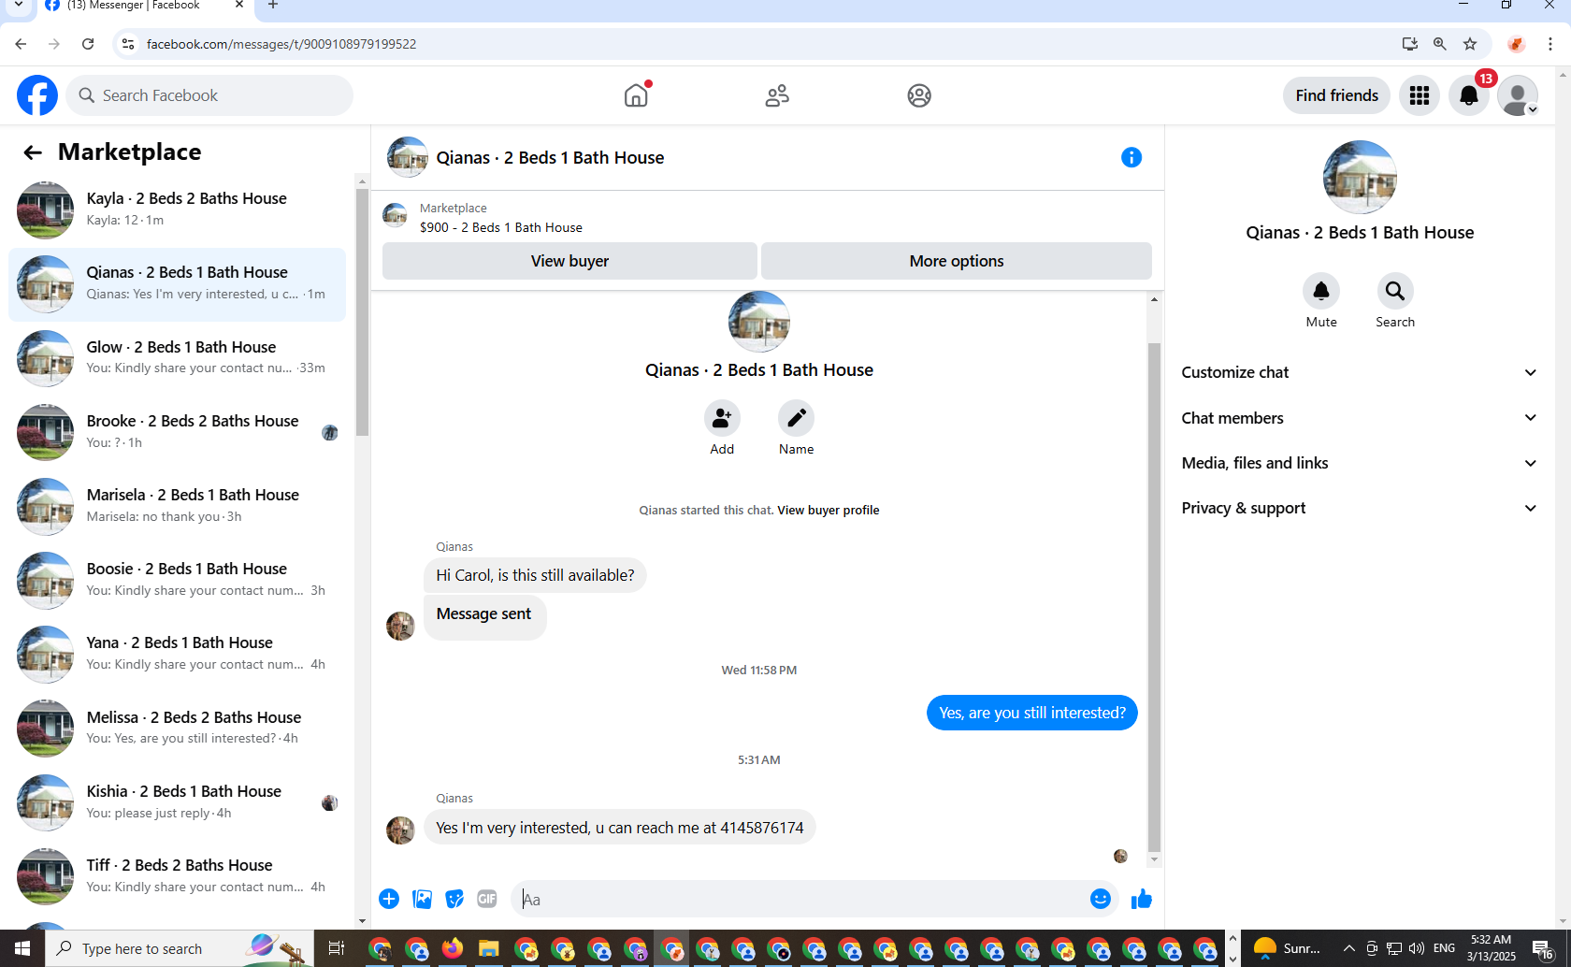
Task: Click the address bar URL
Action: click(281, 44)
